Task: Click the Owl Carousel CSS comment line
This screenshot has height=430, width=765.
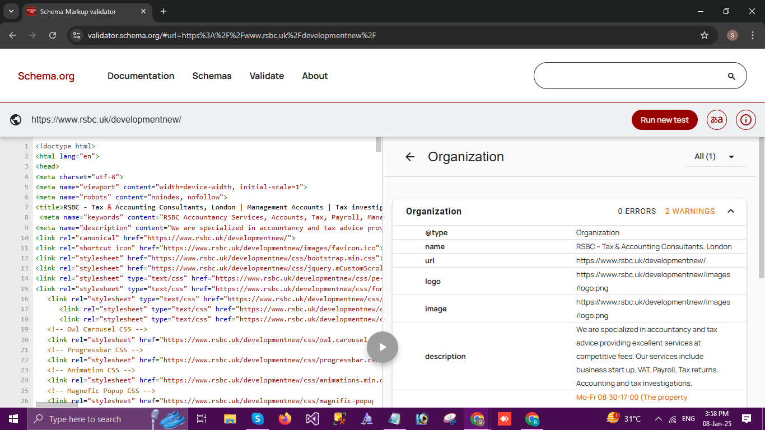Action: tap(97, 329)
